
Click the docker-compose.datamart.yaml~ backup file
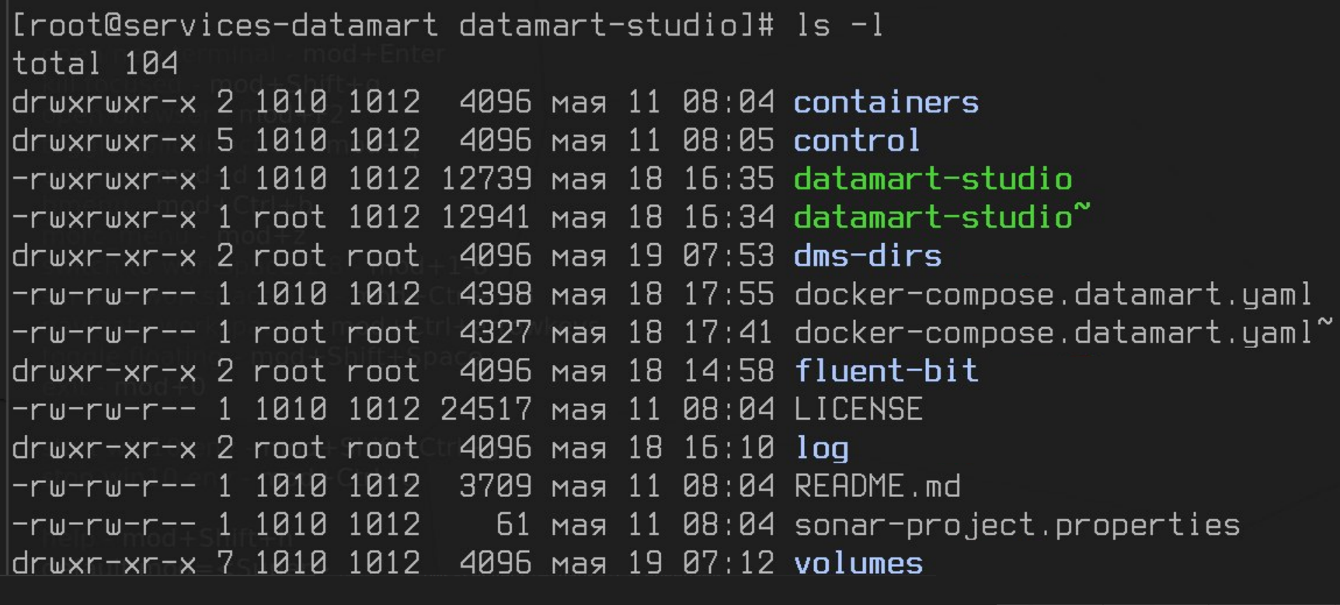click(x=1062, y=332)
